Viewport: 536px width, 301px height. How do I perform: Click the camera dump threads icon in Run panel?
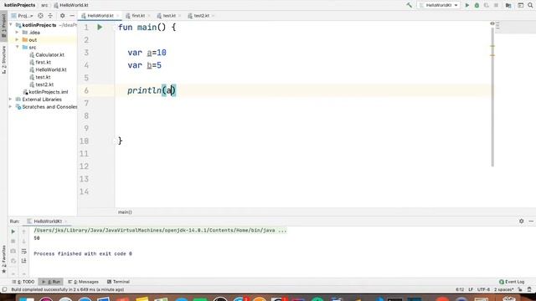tap(13, 251)
